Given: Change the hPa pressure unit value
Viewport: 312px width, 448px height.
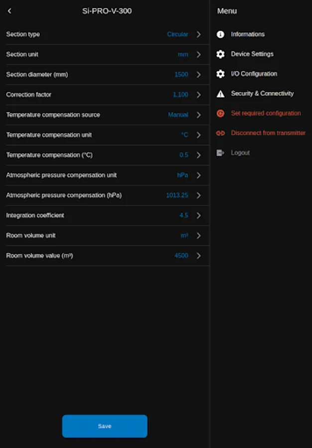Looking at the screenshot, I should point(182,175).
